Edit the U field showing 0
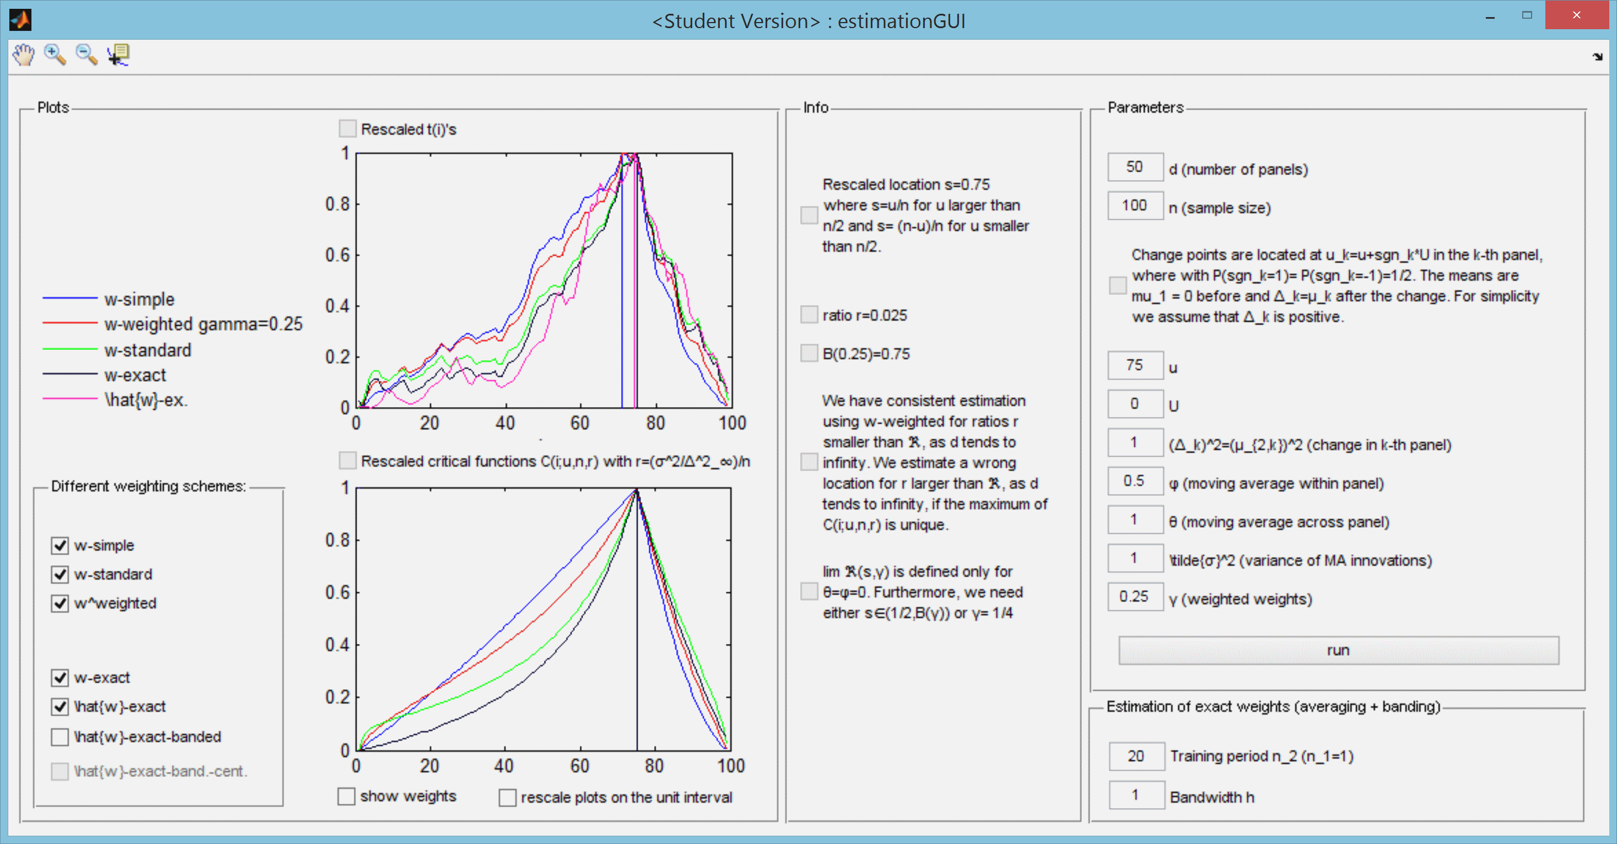This screenshot has height=844, width=1617. coord(1135,403)
